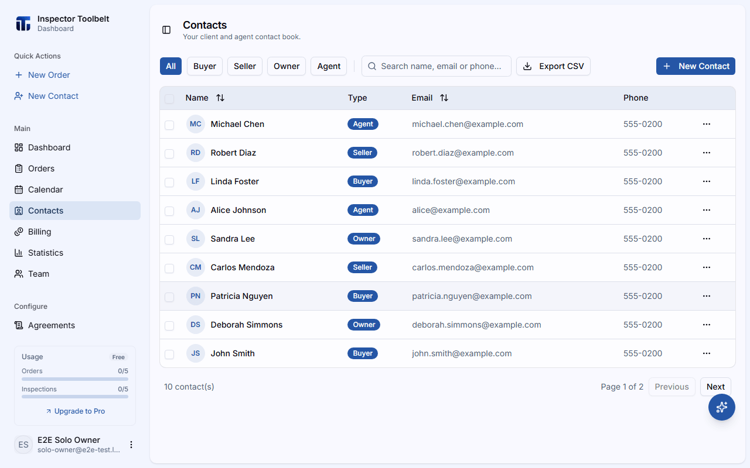The height and width of the screenshot is (468, 750).
Task: Click the AI sparkle assistant floating button
Action: pos(722,407)
